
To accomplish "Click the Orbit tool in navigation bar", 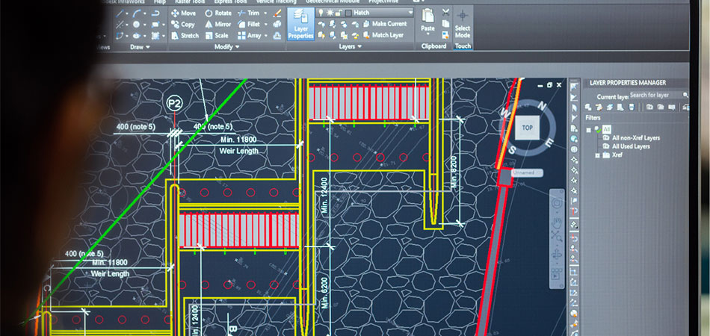I will point(557,254).
